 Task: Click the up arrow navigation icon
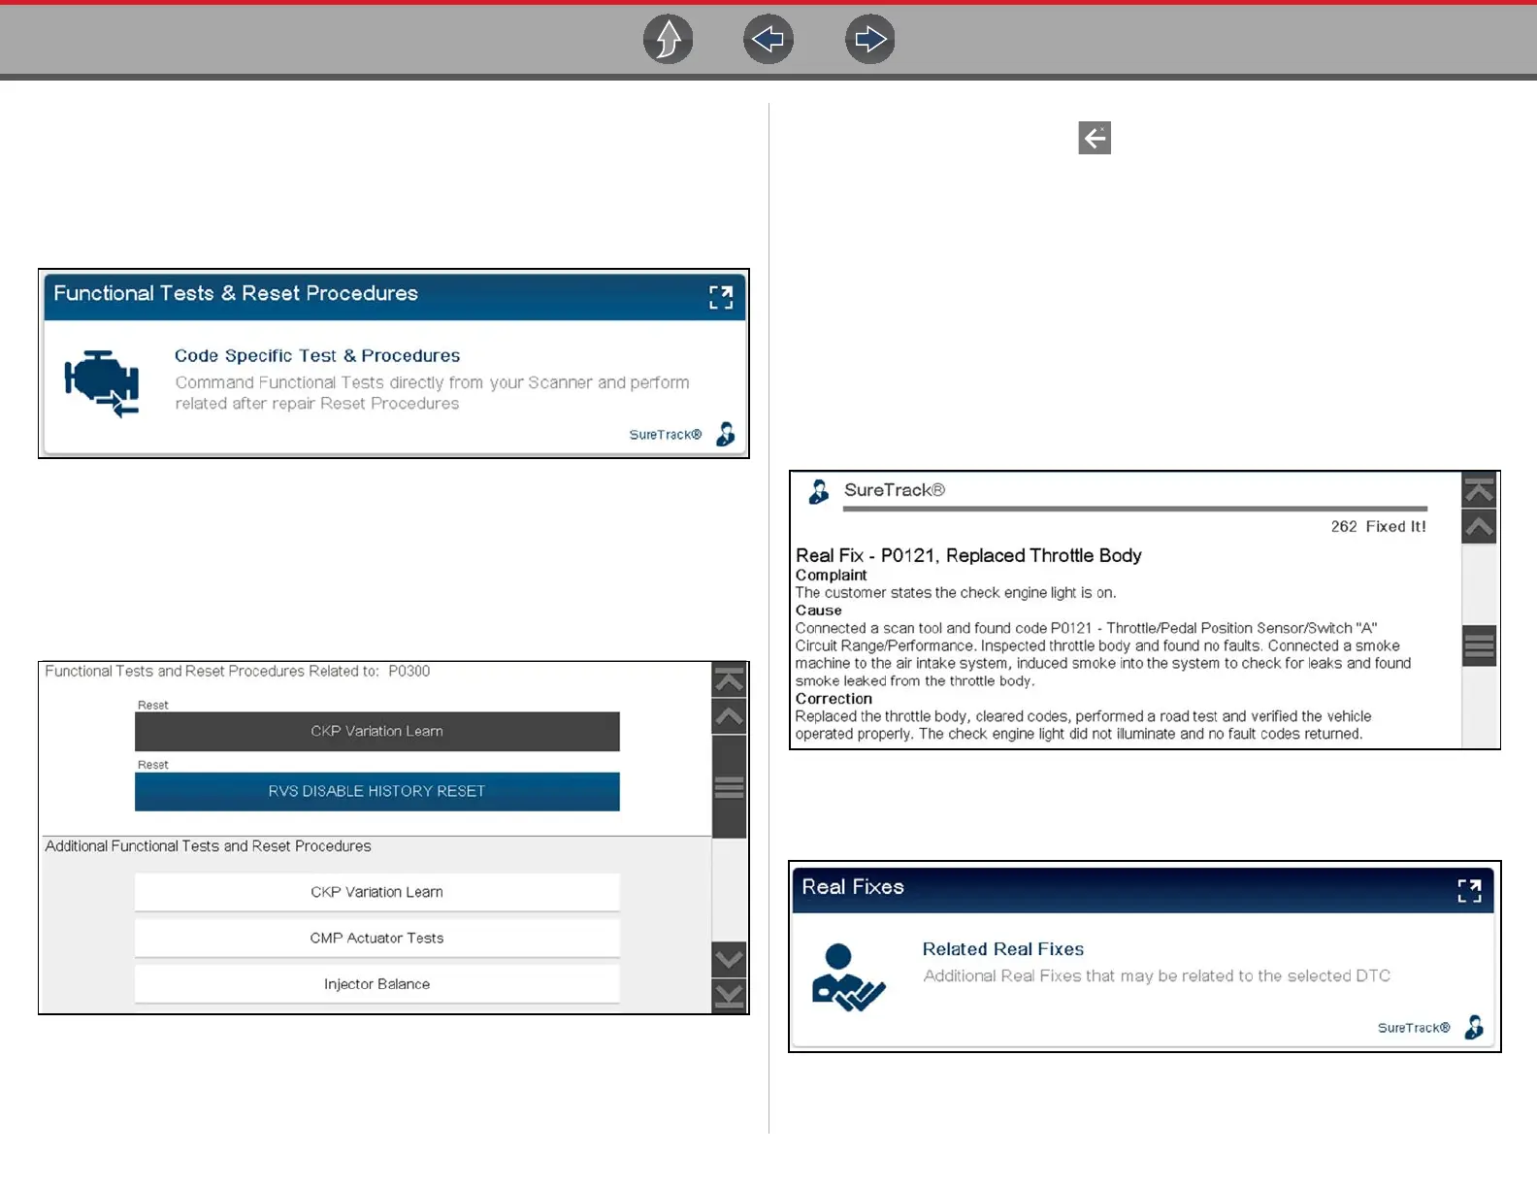coord(669,40)
